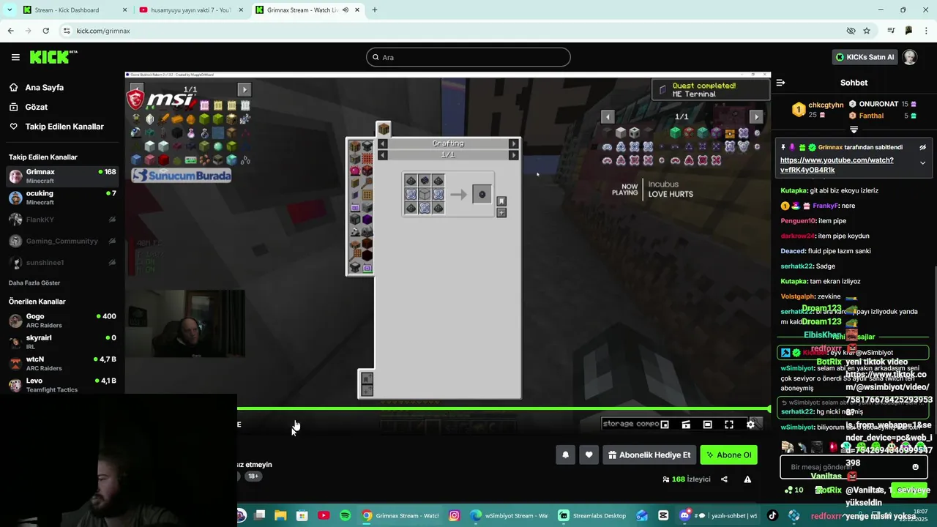Open the hamburger menu beside the KICK logo

[15, 57]
